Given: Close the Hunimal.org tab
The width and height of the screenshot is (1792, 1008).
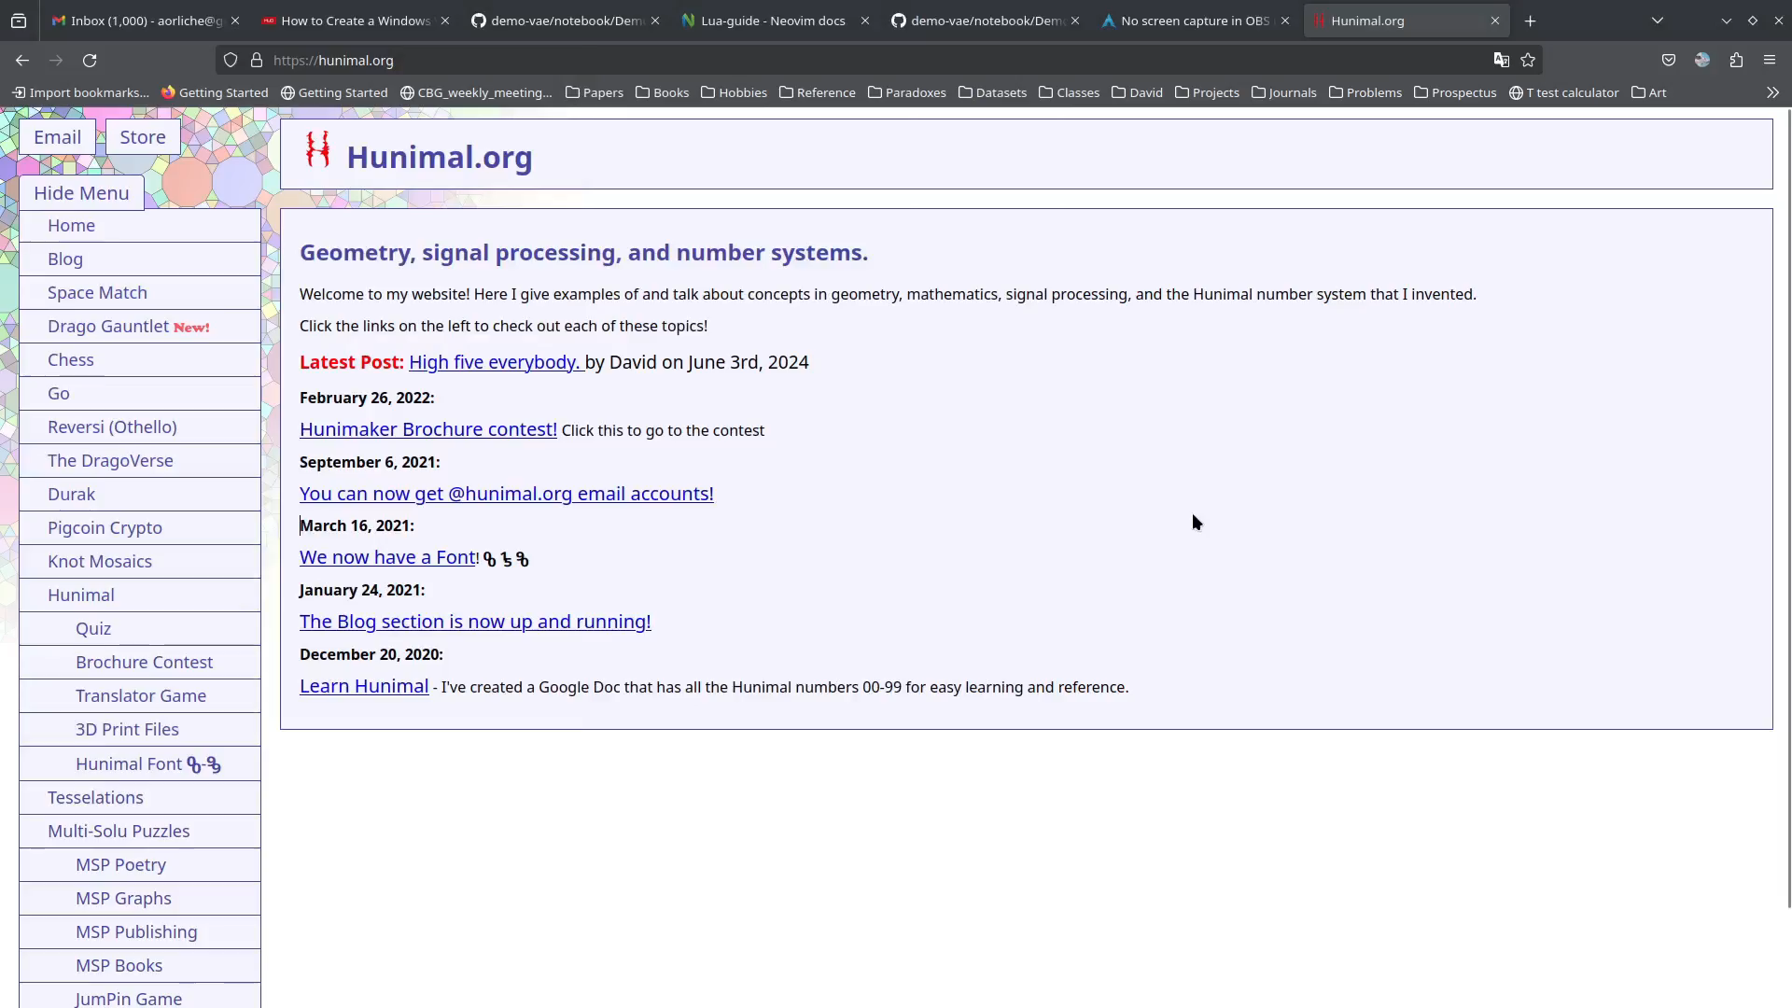Looking at the screenshot, I should [1495, 21].
